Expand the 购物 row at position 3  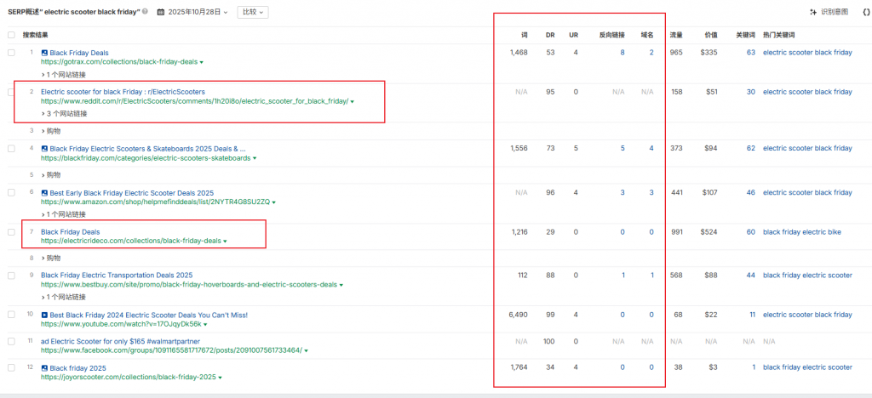click(52, 131)
